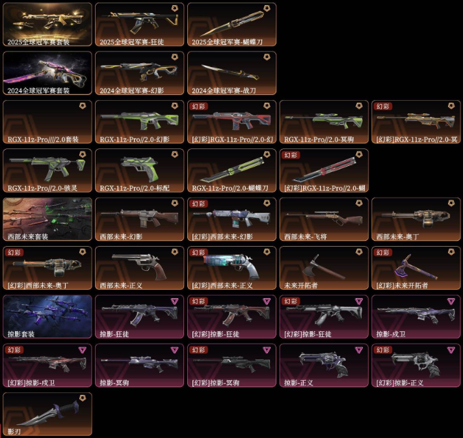This screenshot has width=463, height=438.
Task: Click the RGX-11z-Pro//2.0-骇灵 label text
Action: pos(42,188)
